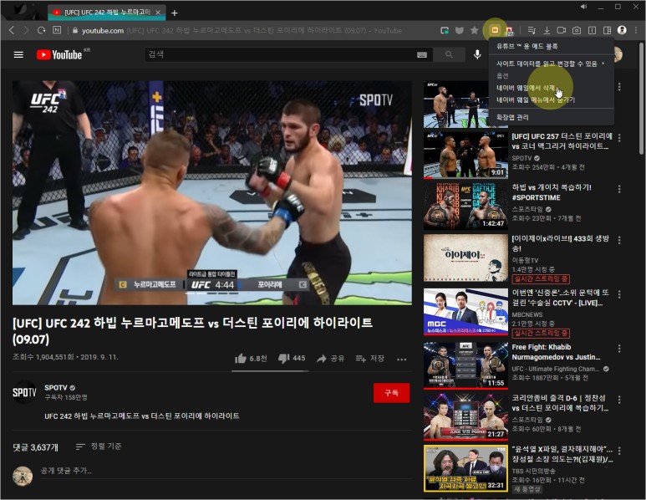Expand the 사이트 데이터를 읽고 변경할 수 있음 submenu
This screenshot has width=646, height=500.
[x=551, y=64]
